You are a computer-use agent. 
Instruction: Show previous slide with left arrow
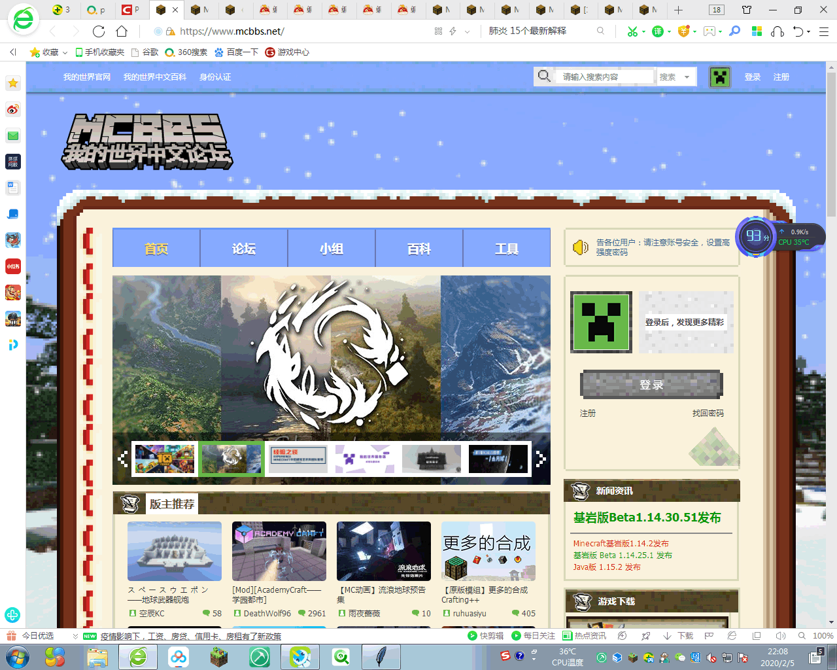[122, 459]
